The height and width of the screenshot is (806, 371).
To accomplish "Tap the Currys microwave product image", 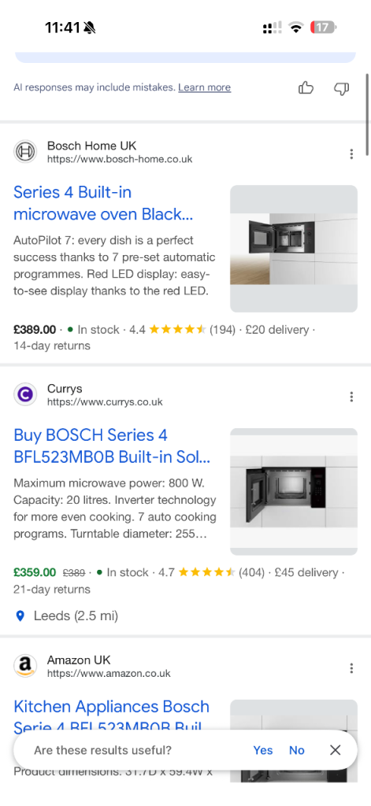I will [x=293, y=491].
